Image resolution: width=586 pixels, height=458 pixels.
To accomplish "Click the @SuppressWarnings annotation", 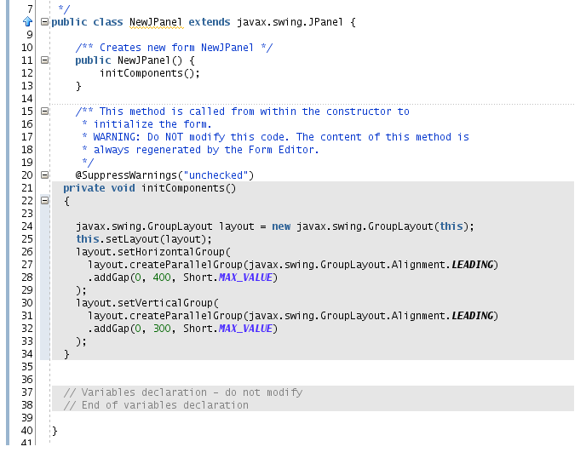I will [x=164, y=175].
